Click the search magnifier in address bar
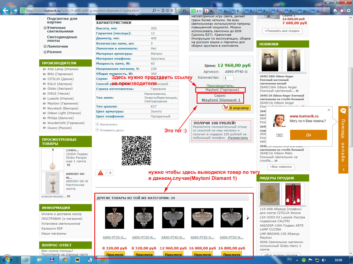Screen dimensions: 353x264 154,10
